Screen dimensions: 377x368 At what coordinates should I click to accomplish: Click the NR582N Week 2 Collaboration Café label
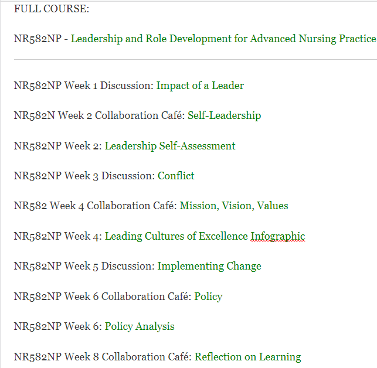(99, 115)
